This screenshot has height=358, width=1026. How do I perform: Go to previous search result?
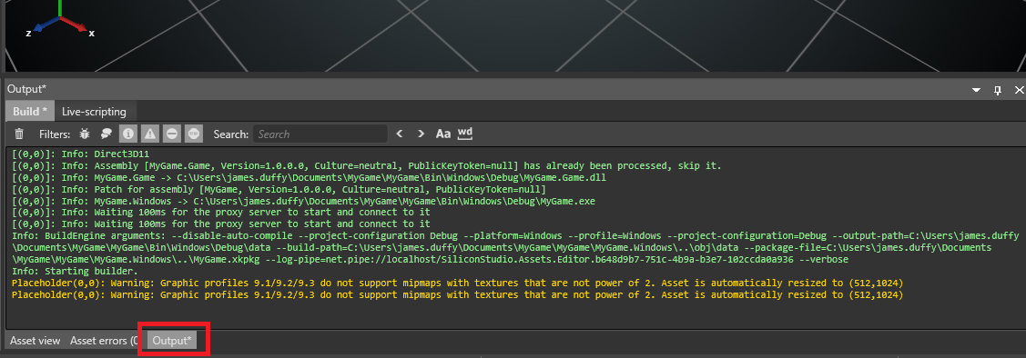tap(399, 134)
